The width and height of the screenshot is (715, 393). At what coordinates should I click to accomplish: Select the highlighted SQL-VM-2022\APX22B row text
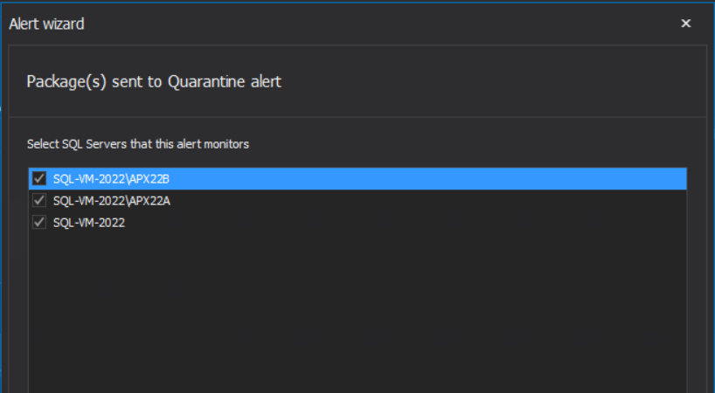(x=111, y=179)
